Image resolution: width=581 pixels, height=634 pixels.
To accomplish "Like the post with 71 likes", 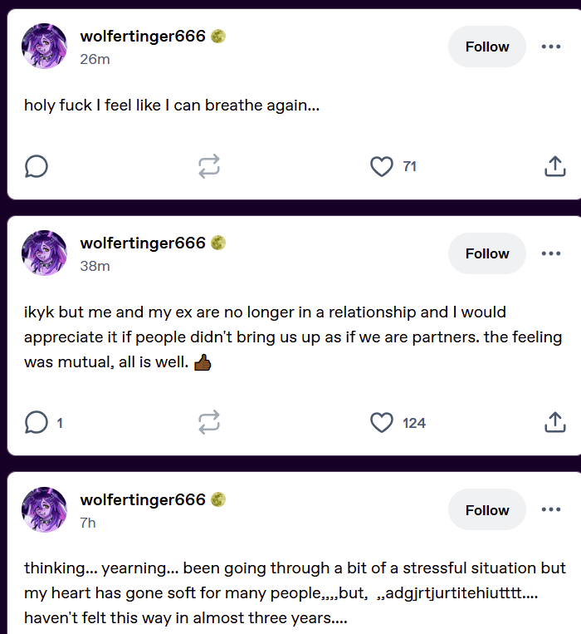I will tap(382, 166).
